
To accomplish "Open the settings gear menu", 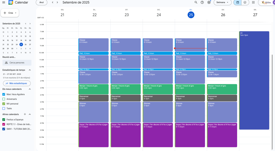I will coord(209,2).
